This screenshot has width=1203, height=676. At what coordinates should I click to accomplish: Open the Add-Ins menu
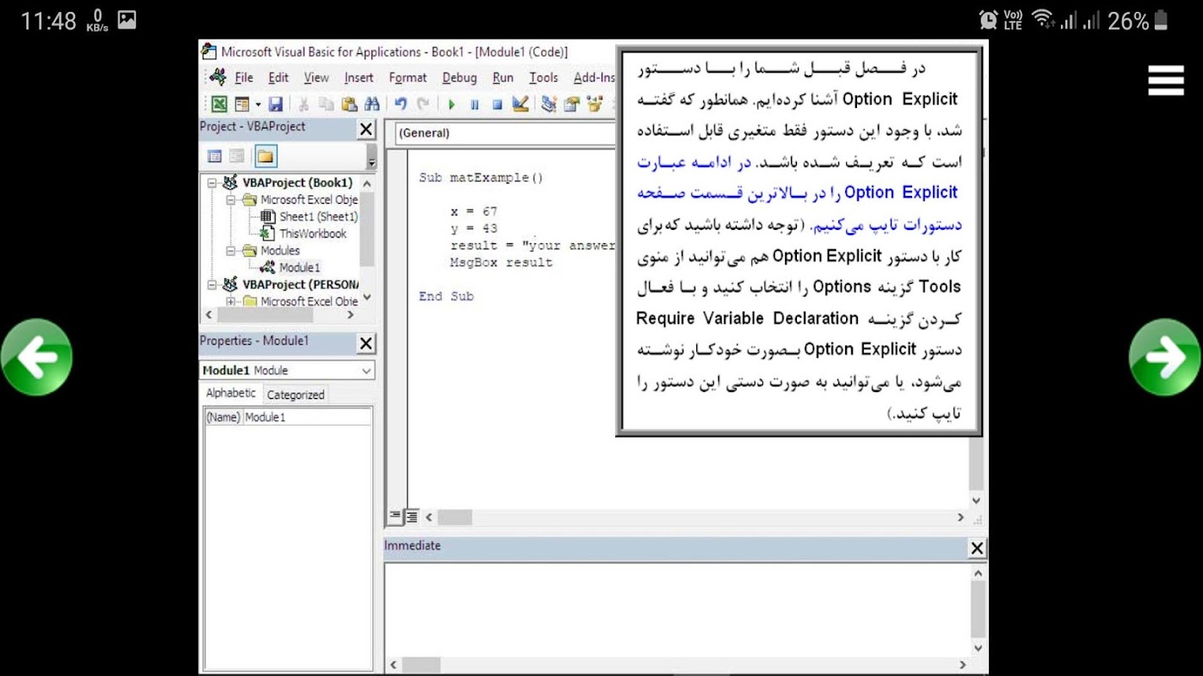594,78
